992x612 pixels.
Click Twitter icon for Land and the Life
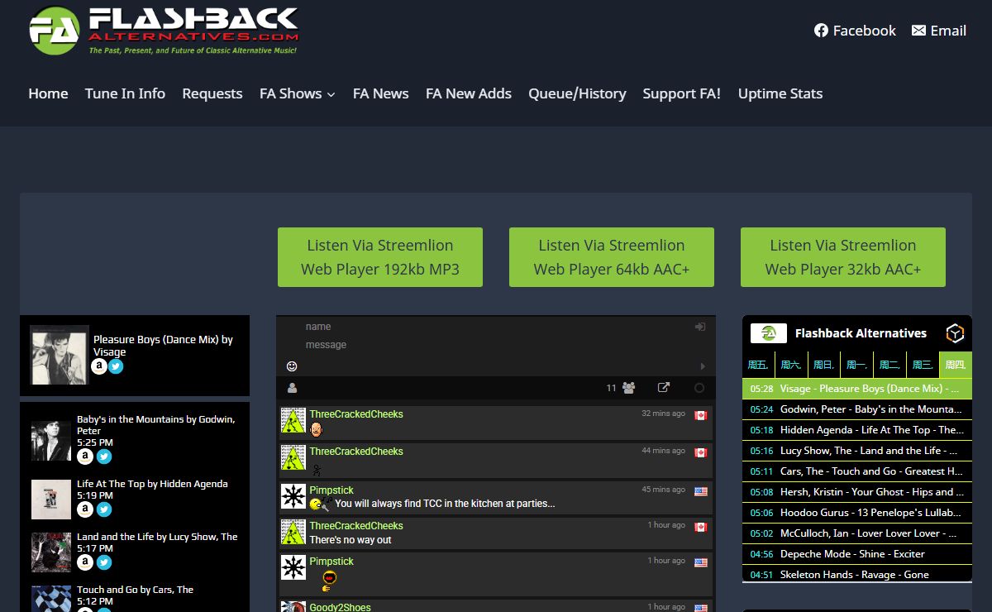(x=103, y=562)
